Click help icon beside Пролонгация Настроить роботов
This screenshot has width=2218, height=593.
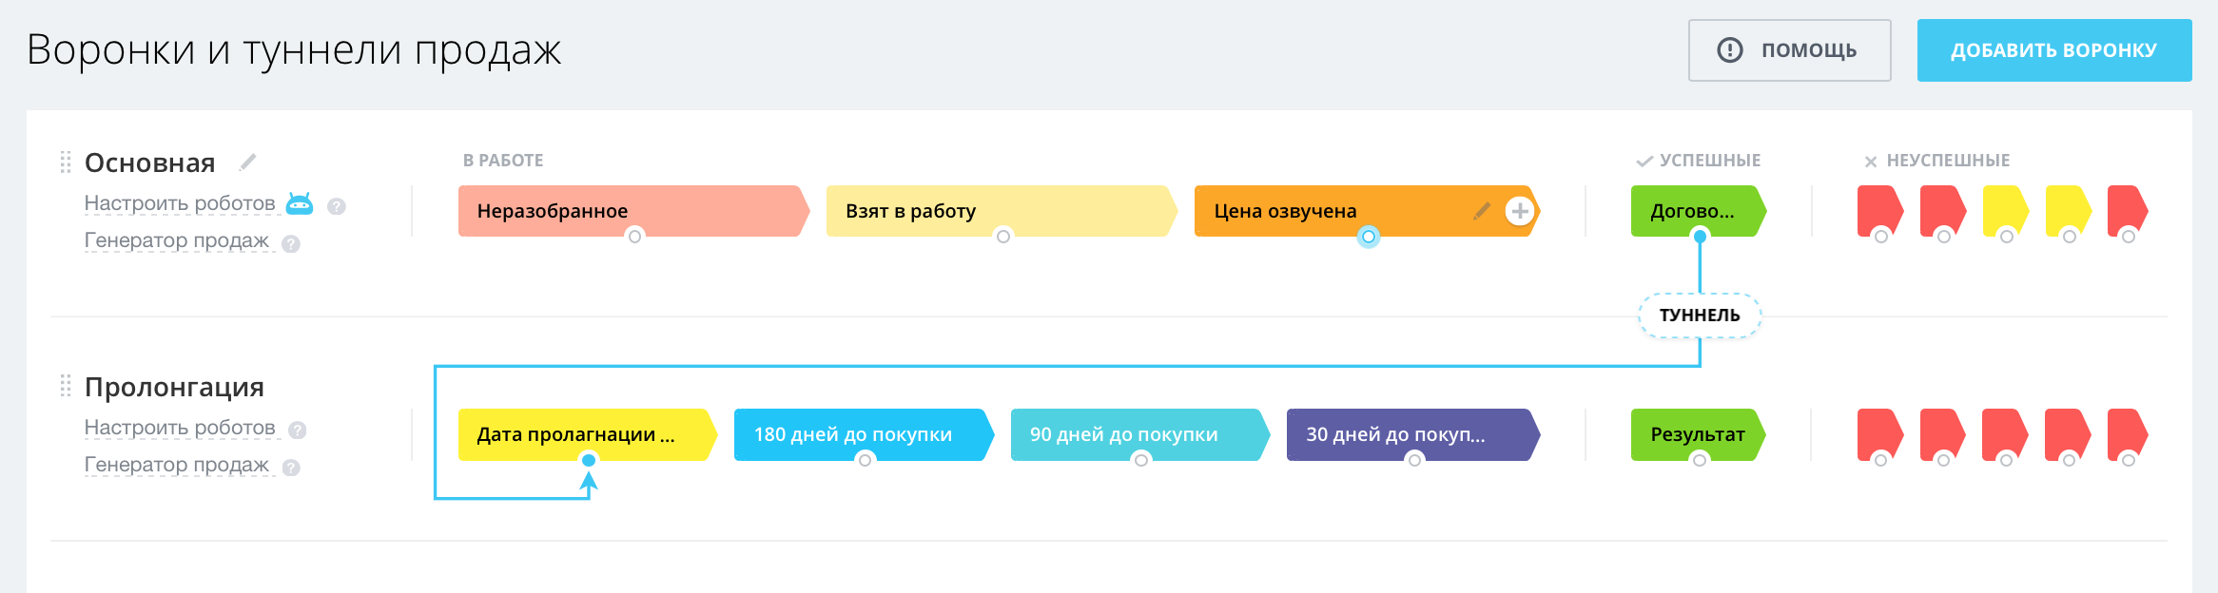tap(298, 430)
